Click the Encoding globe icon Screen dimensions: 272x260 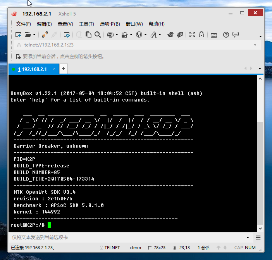click(139, 35)
